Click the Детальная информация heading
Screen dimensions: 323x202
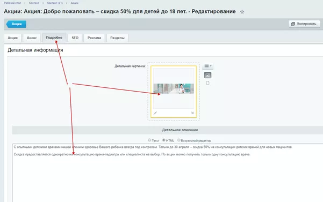(x=35, y=50)
